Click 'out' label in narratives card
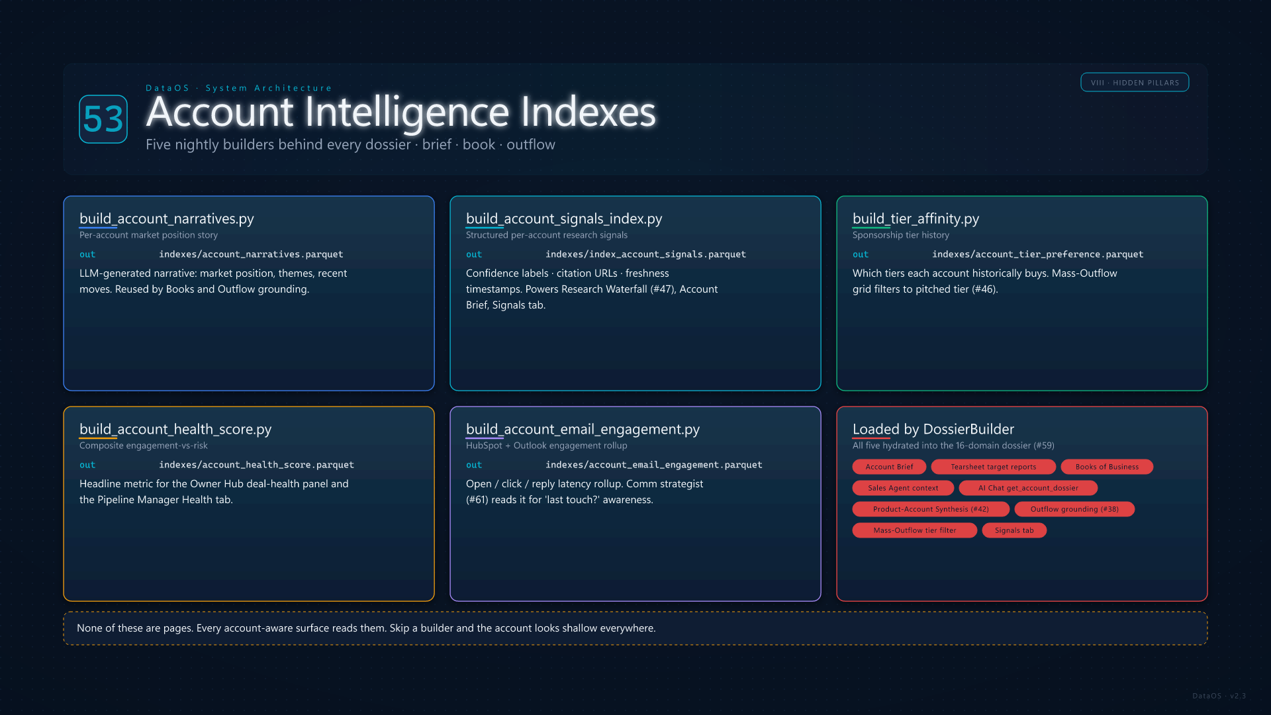 (87, 254)
